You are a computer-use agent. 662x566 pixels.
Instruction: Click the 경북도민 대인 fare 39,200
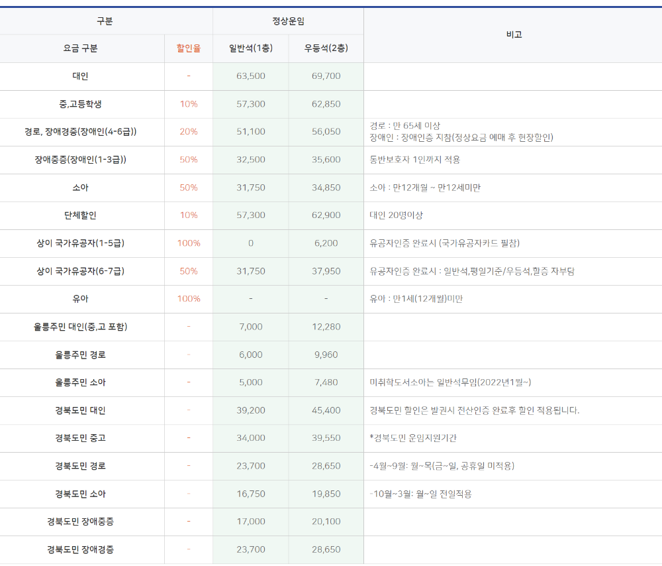pos(250,410)
